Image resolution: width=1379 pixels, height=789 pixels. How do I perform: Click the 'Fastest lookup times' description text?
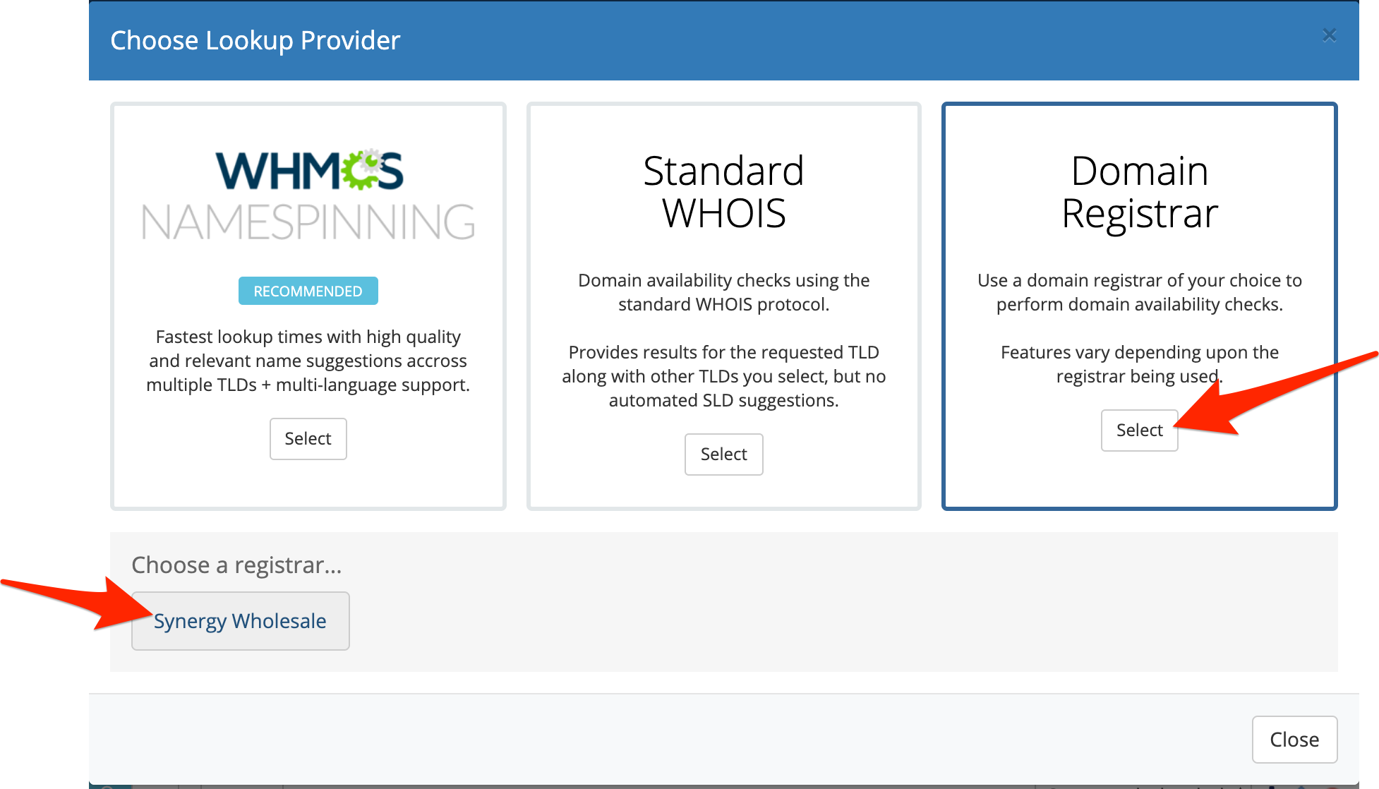tap(308, 361)
